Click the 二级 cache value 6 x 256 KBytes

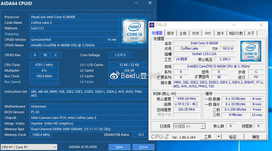[235, 109]
